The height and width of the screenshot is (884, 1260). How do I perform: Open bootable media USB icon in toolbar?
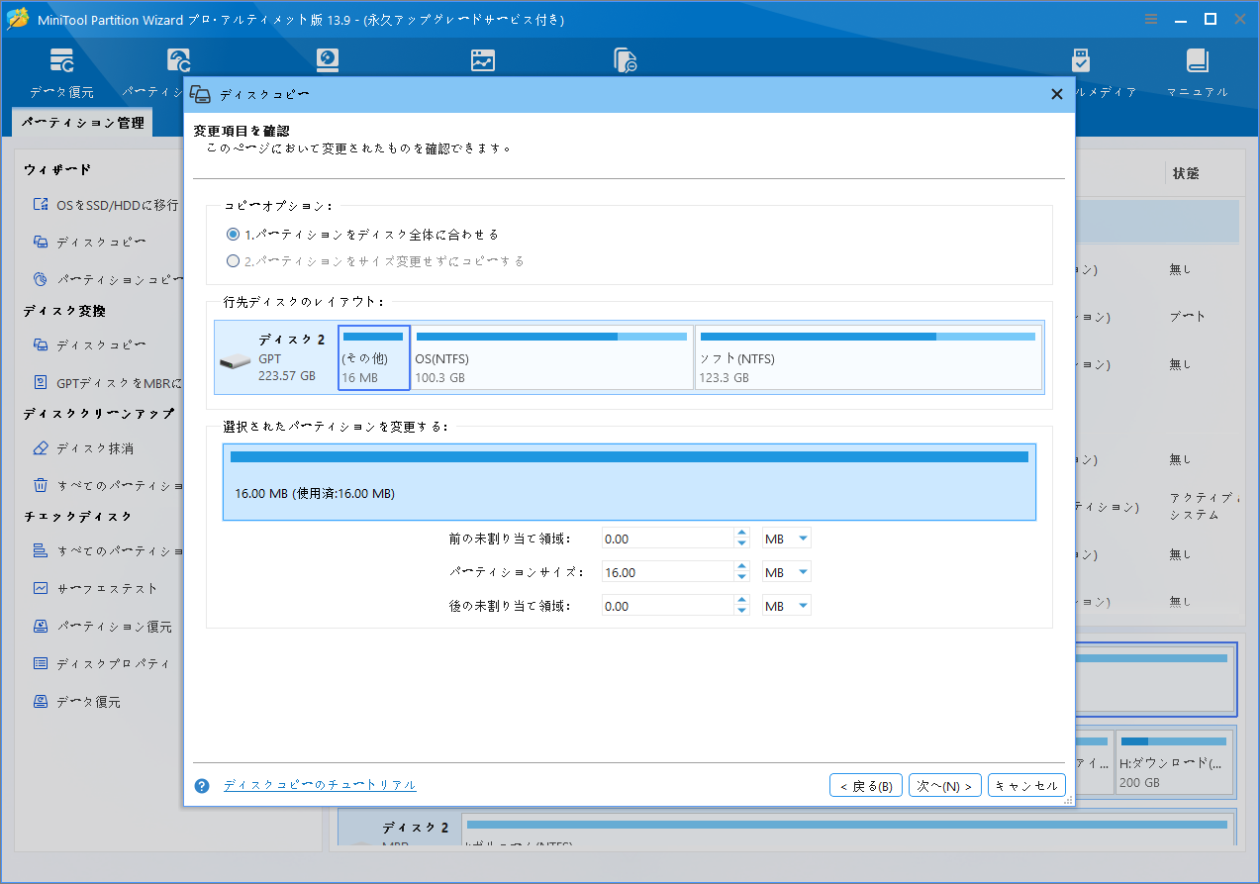[1081, 60]
